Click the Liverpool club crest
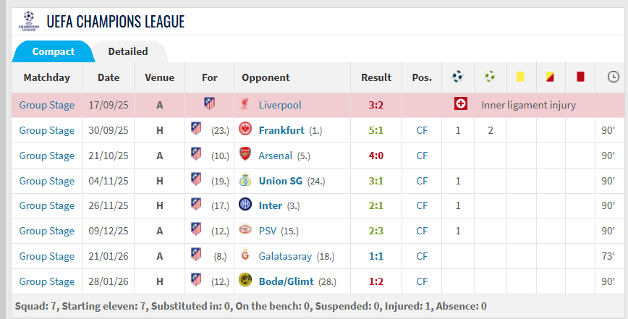Viewport: 628px width, 319px height. tap(245, 105)
